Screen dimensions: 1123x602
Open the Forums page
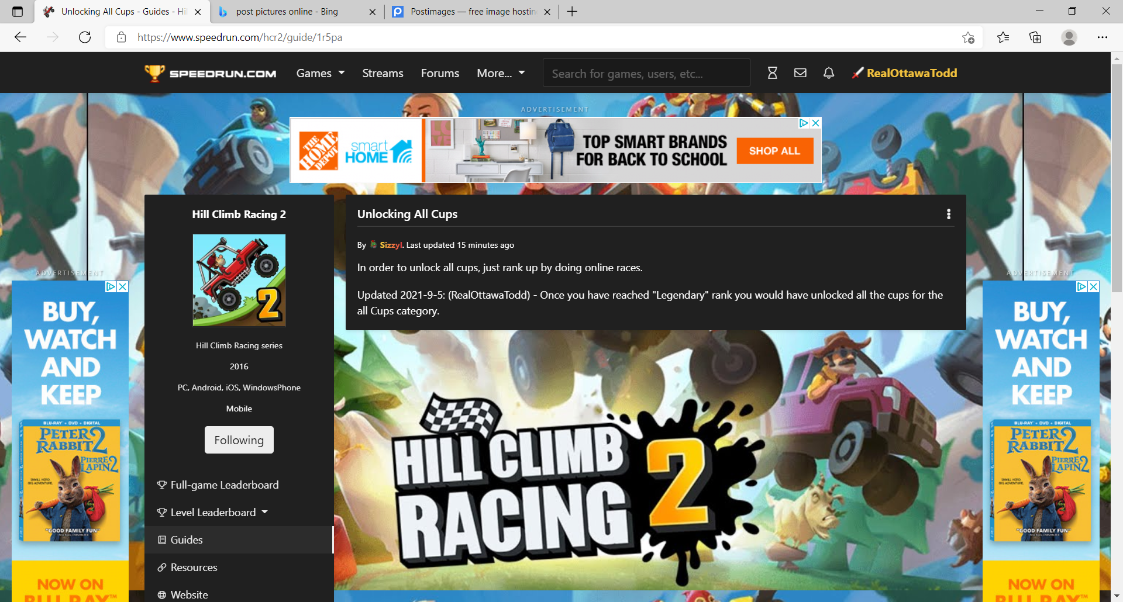pyautogui.click(x=440, y=73)
